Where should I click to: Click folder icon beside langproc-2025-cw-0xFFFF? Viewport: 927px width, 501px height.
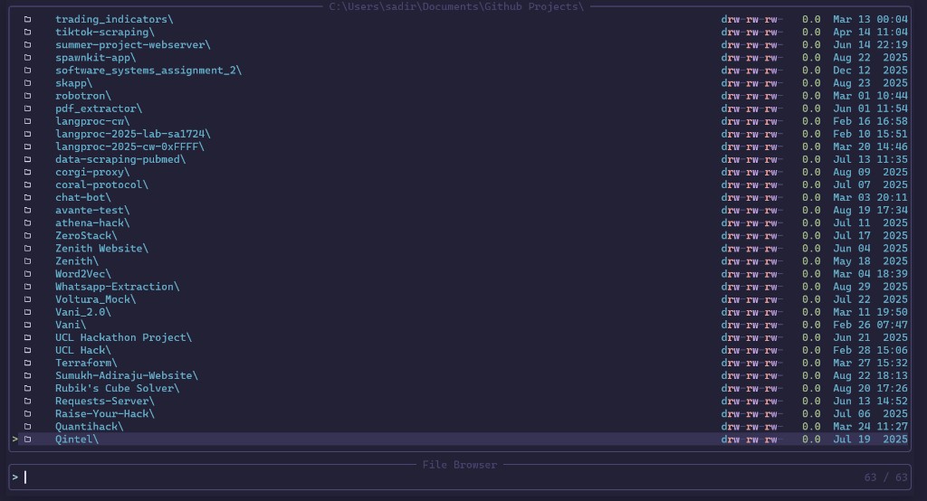(x=27, y=147)
